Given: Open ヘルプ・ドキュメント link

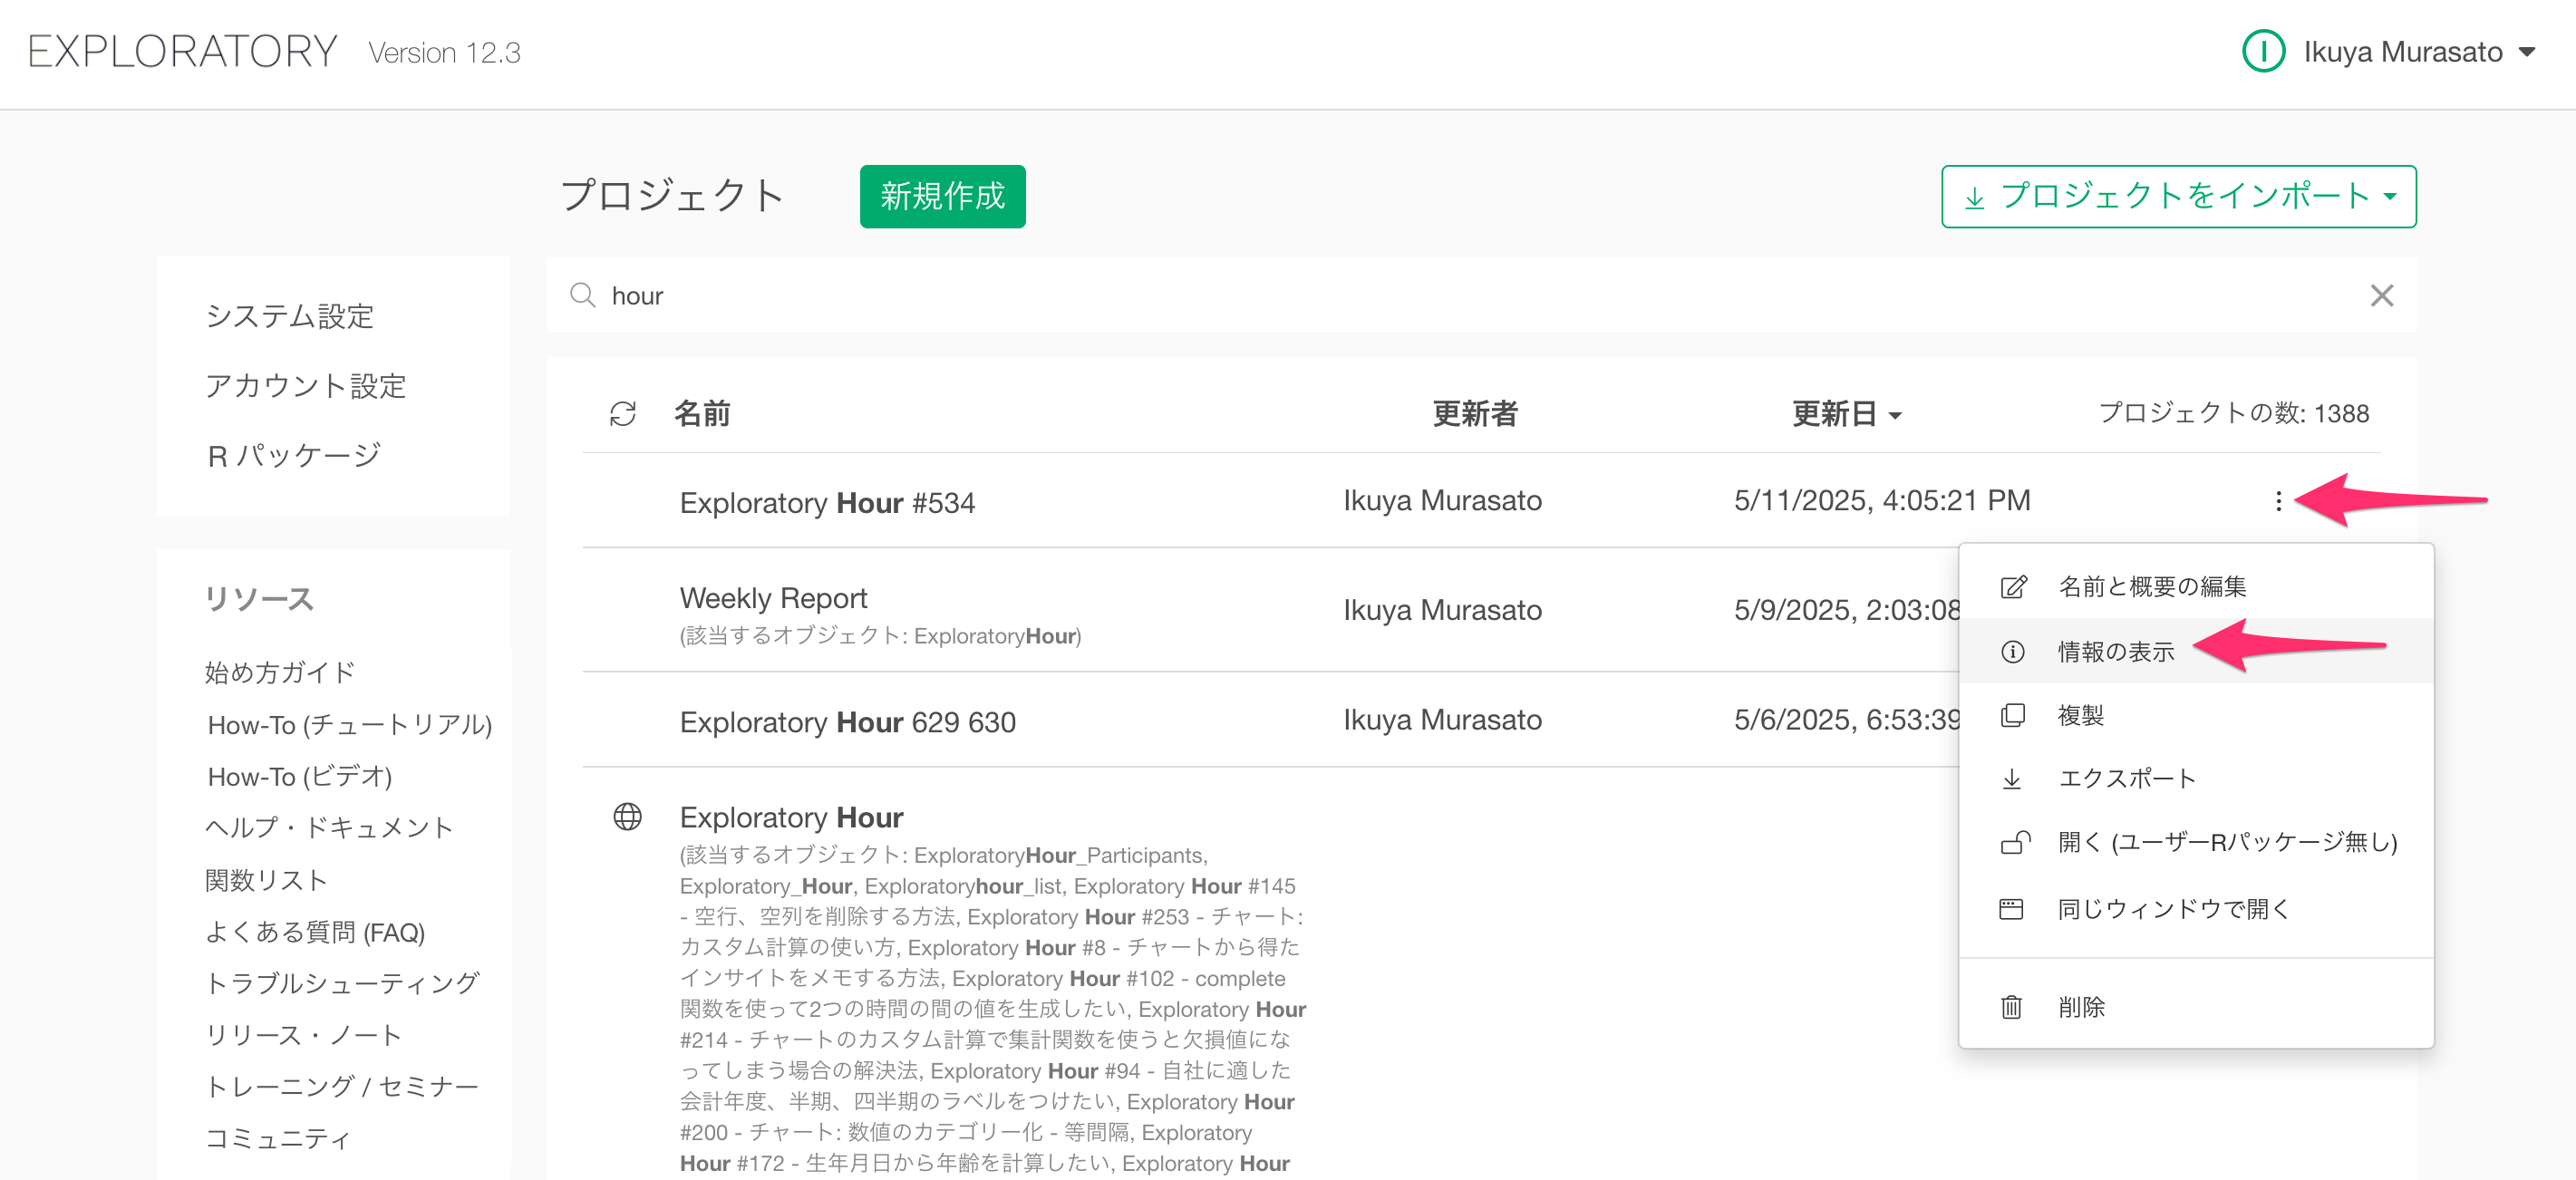Looking at the screenshot, I should click(x=329, y=827).
